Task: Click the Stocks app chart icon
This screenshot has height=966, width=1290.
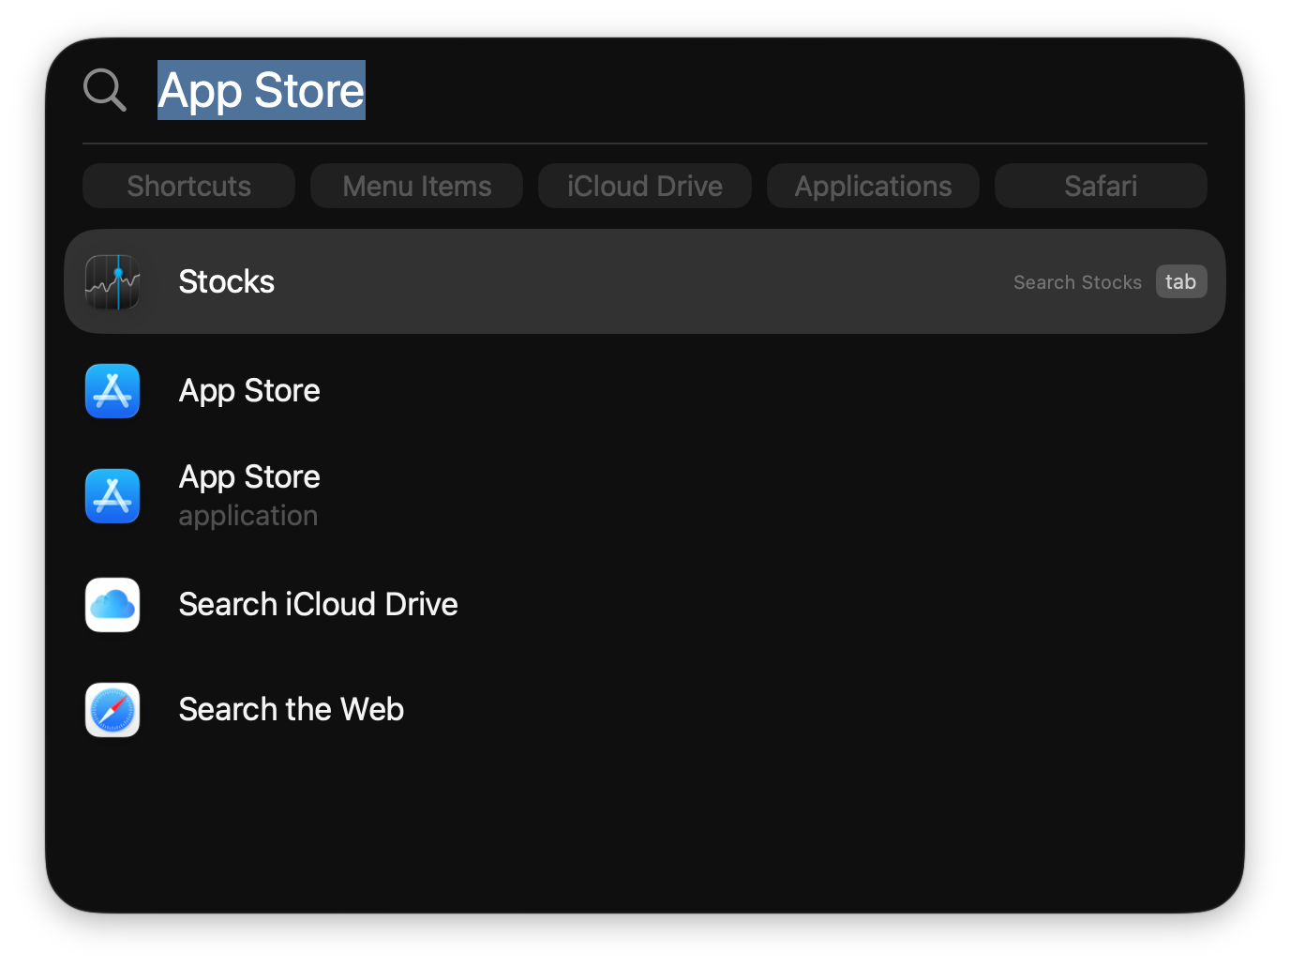Action: tap(112, 281)
